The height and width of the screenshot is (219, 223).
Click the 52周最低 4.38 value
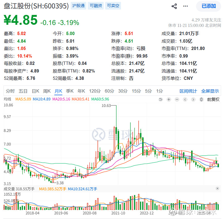click(80, 78)
